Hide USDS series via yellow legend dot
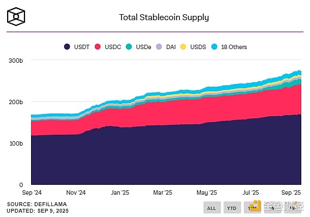 (x=183, y=47)
